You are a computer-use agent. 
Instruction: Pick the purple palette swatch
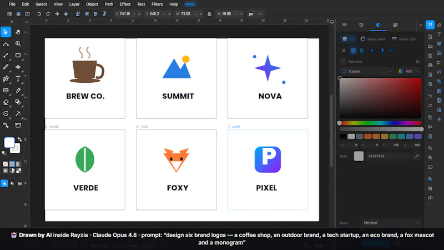(418, 137)
